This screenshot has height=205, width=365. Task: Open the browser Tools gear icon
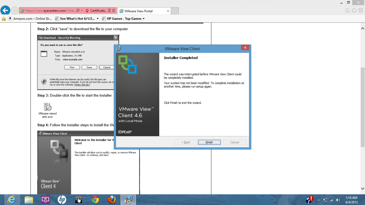coord(361,10)
